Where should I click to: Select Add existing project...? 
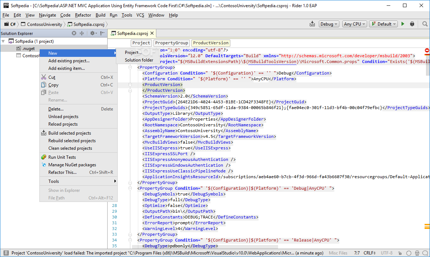point(78,61)
